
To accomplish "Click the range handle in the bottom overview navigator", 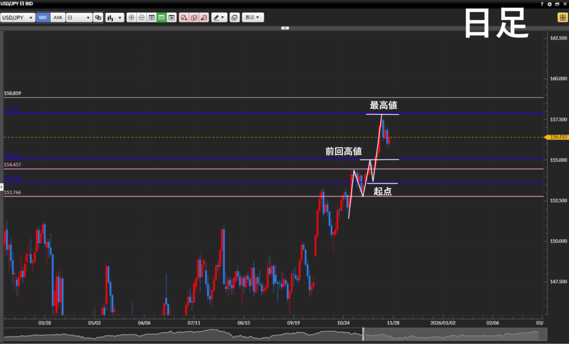I will [x=363, y=334].
